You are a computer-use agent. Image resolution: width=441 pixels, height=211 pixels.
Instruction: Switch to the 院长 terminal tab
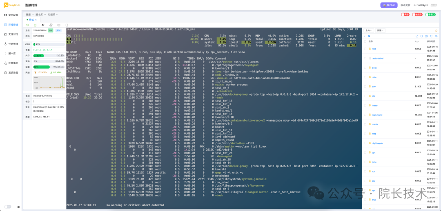31,20
